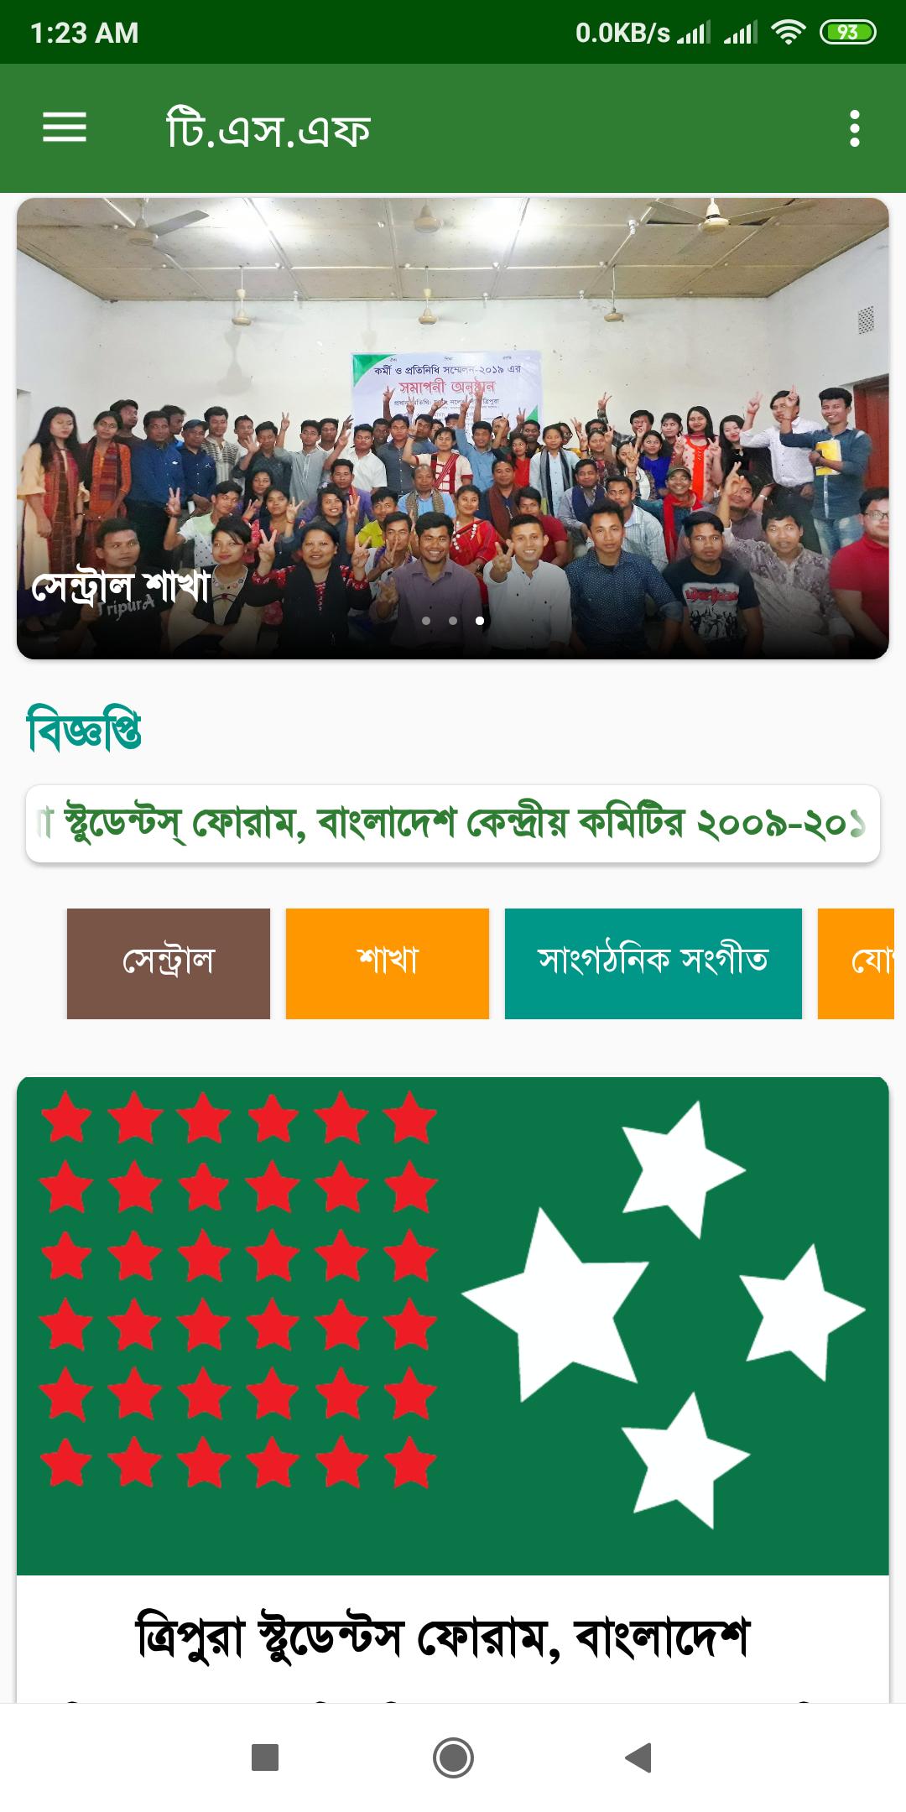
Task: Select the second carousel indicator dot
Action: (x=453, y=621)
